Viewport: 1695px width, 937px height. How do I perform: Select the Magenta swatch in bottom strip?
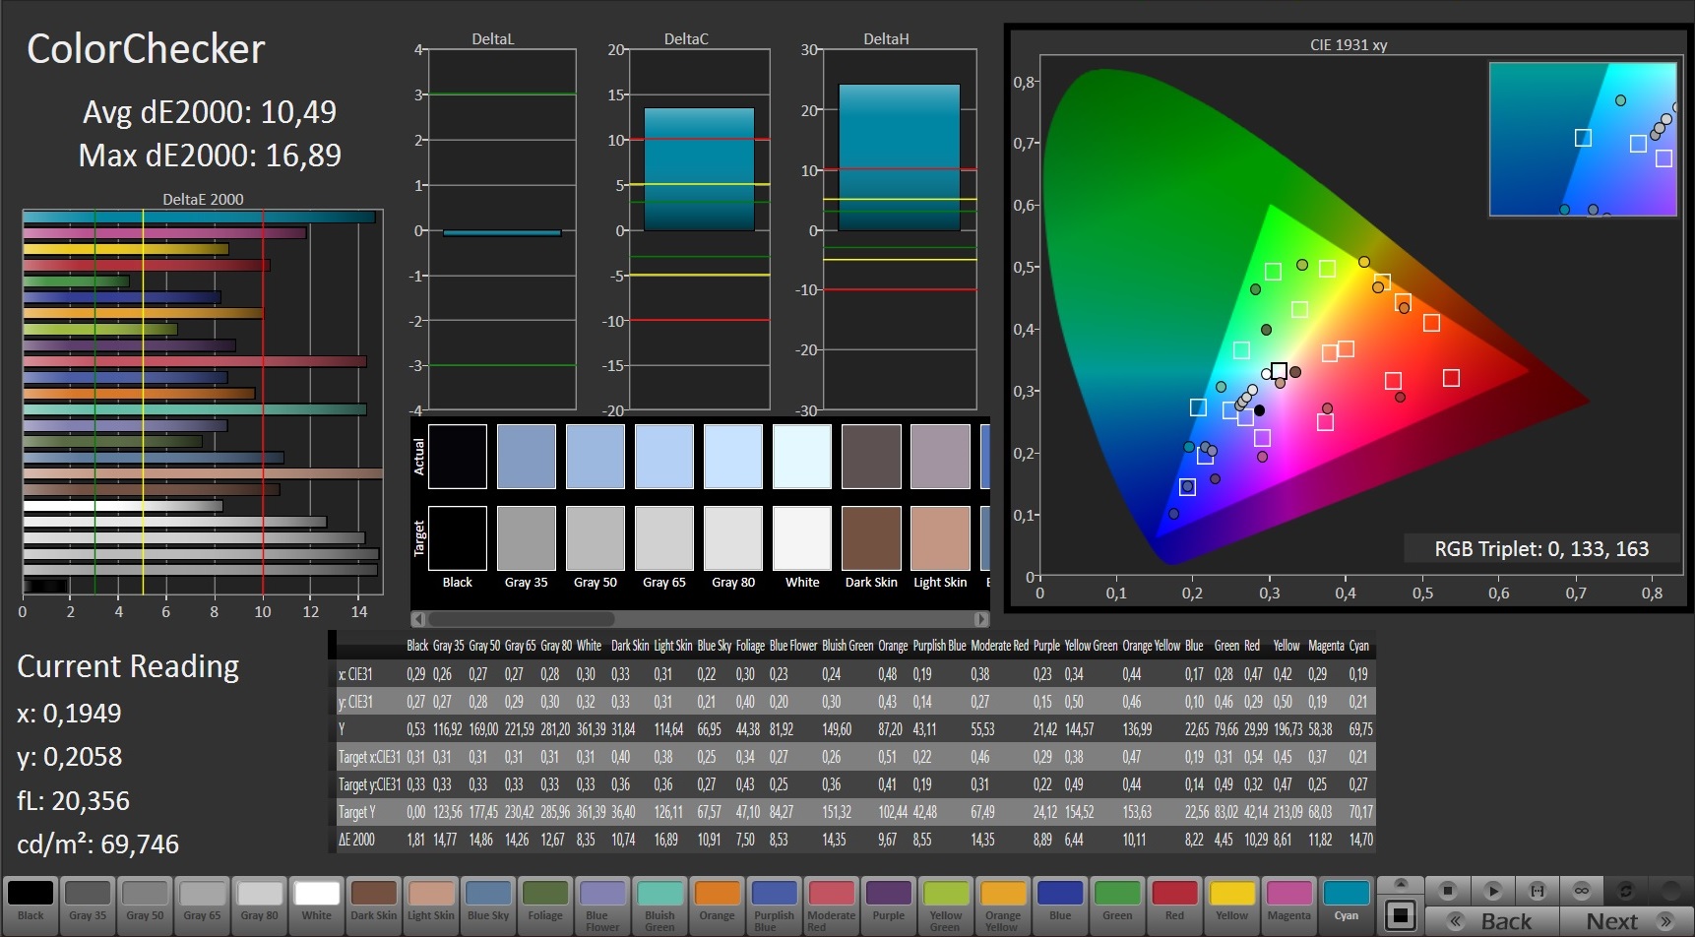tap(1288, 905)
